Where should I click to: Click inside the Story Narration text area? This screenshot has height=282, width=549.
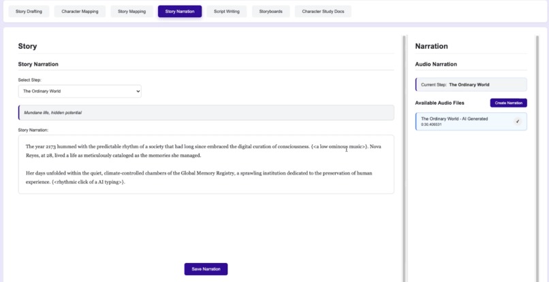(x=206, y=164)
